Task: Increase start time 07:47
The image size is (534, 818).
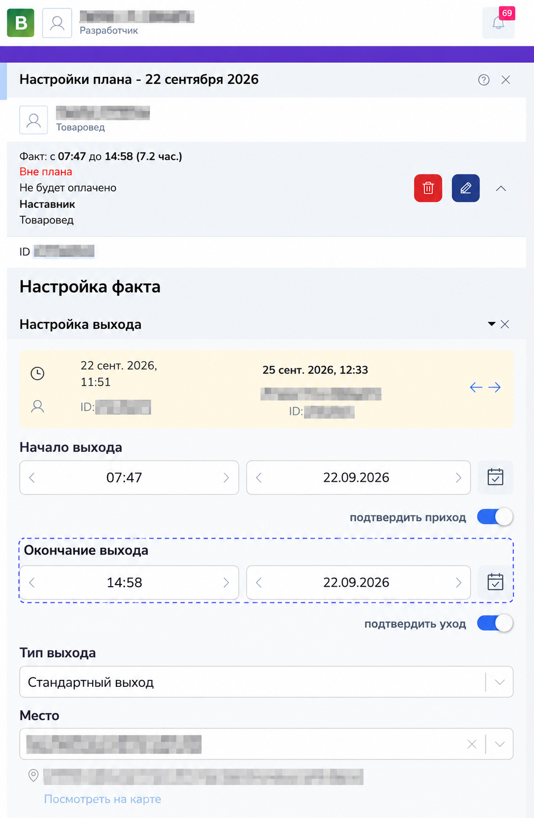Action: (226, 478)
